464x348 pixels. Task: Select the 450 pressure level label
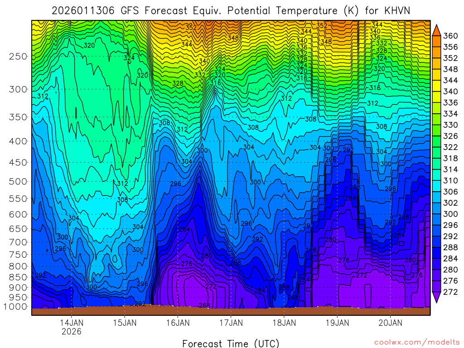click(x=18, y=163)
